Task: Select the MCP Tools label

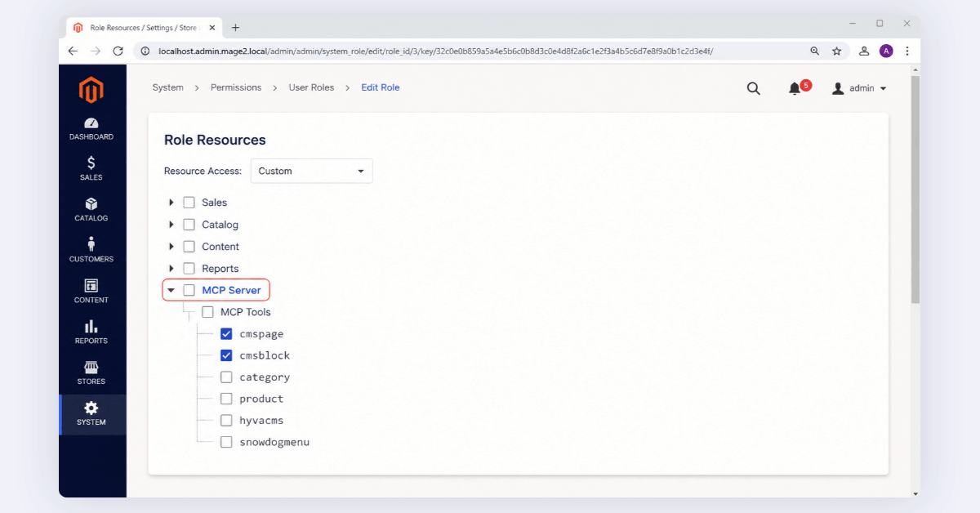Action: [x=246, y=312]
